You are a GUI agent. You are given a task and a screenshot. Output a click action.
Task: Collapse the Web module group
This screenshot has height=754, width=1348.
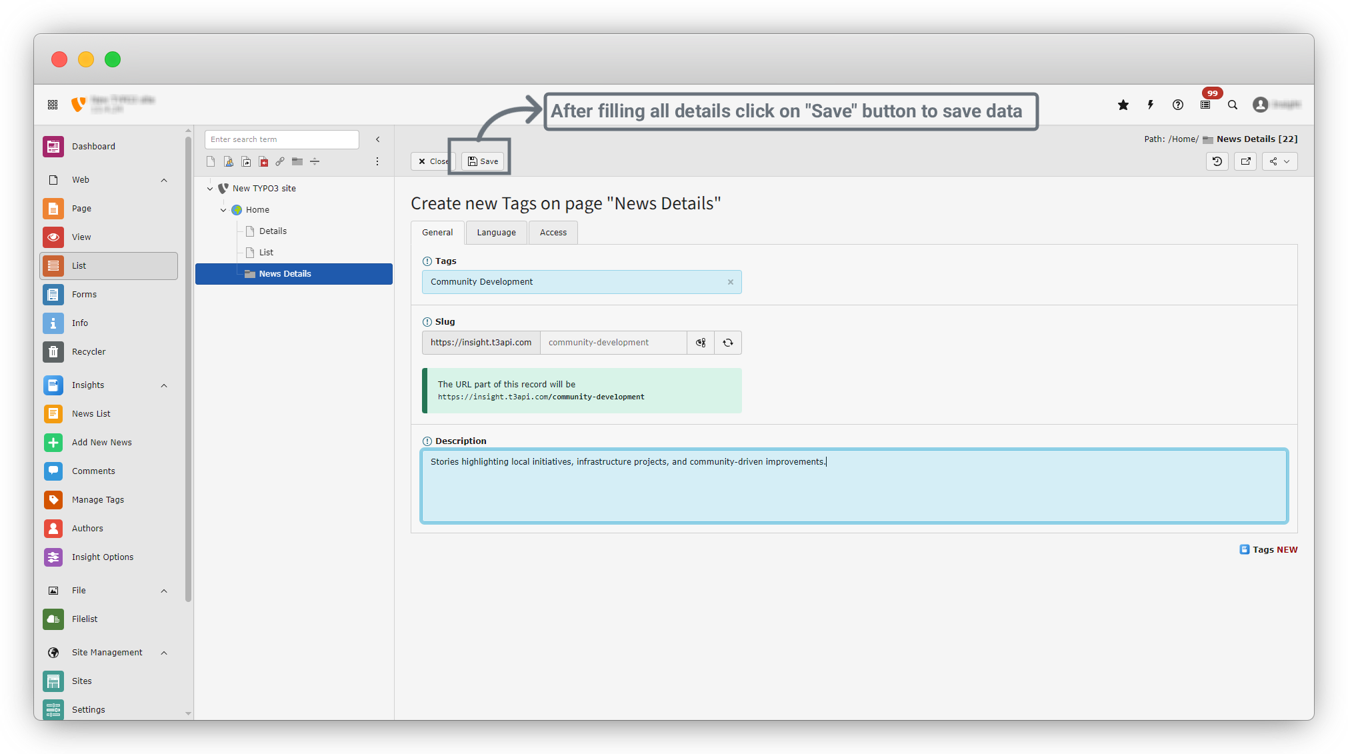[164, 180]
